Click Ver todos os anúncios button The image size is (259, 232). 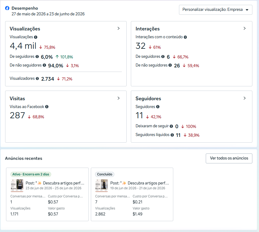point(229,158)
